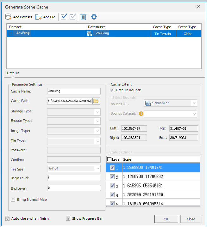The image size is (207, 227).
Task: Uncheck scale level 1 checkbox
Action: tap(112, 168)
